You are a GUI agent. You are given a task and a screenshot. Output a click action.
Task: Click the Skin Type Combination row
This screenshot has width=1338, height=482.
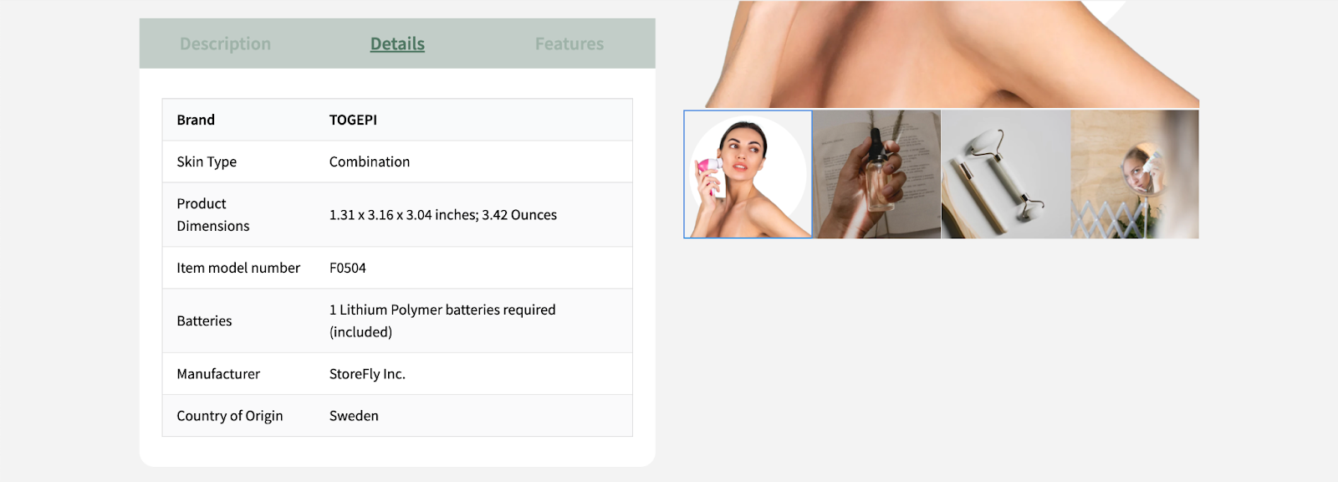[397, 162]
